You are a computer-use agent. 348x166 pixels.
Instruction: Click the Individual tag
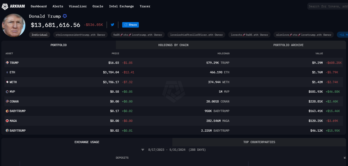tap(40, 35)
